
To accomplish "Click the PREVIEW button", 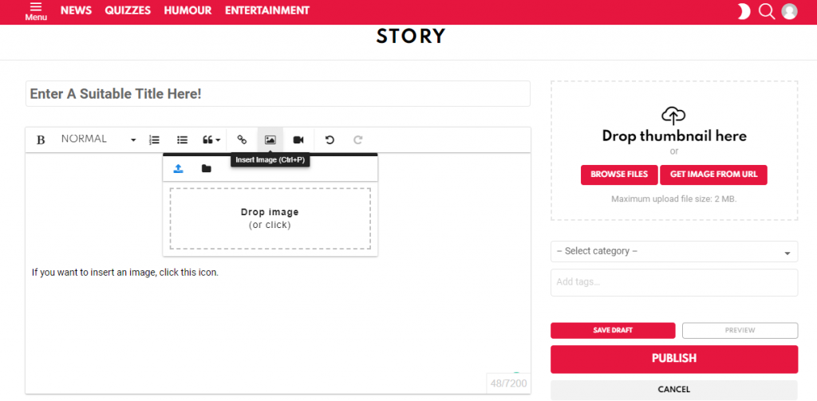I will [x=740, y=331].
